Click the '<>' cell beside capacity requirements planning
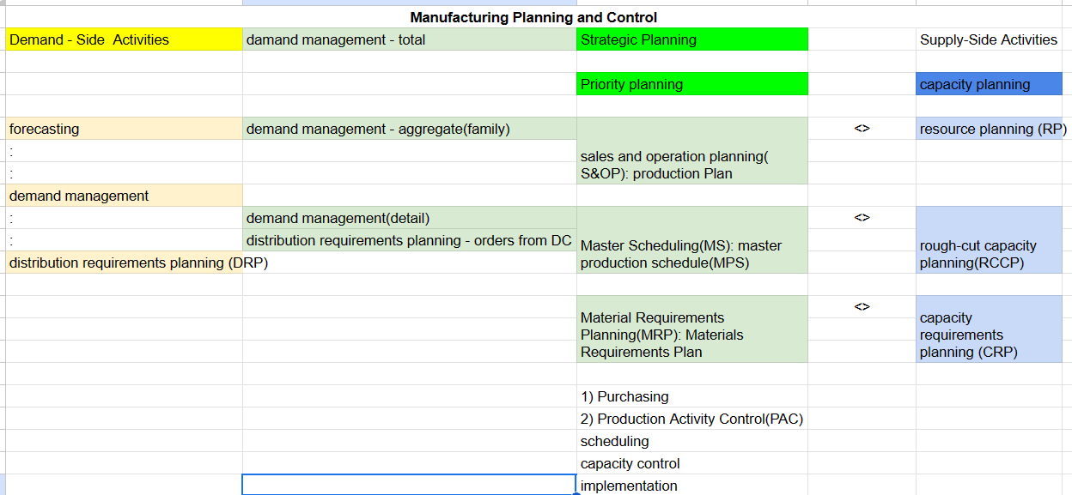 coord(862,307)
